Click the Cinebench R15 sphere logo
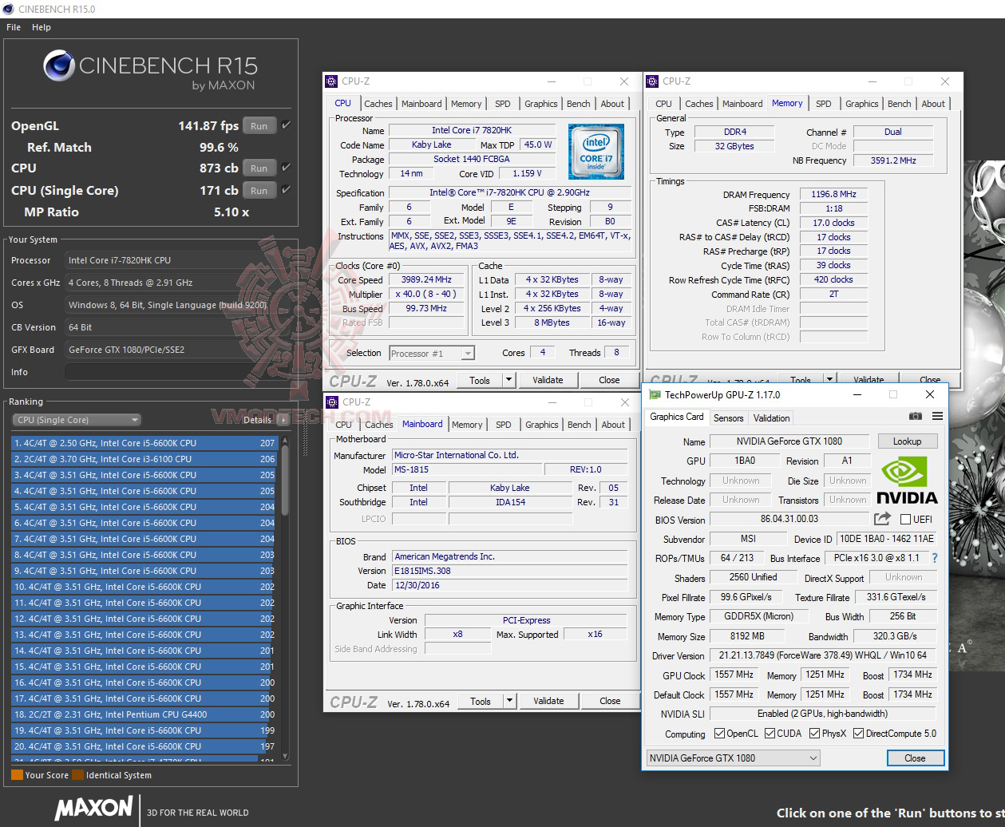The height and width of the screenshot is (827, 1005). coord(59,67)
